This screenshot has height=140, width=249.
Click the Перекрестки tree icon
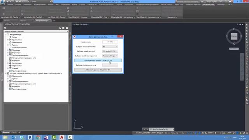pos(11,66)
